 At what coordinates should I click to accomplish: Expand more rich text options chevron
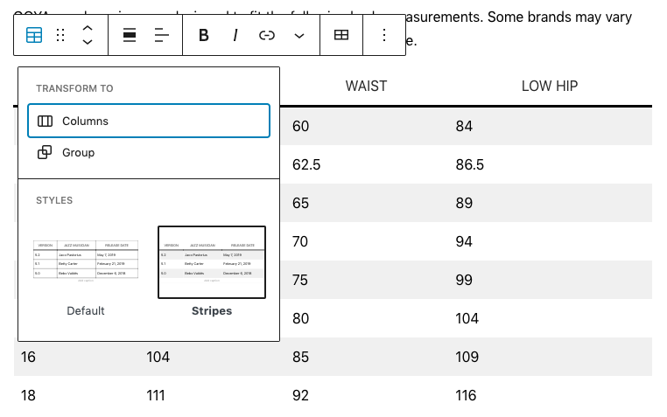coord(299,35)
